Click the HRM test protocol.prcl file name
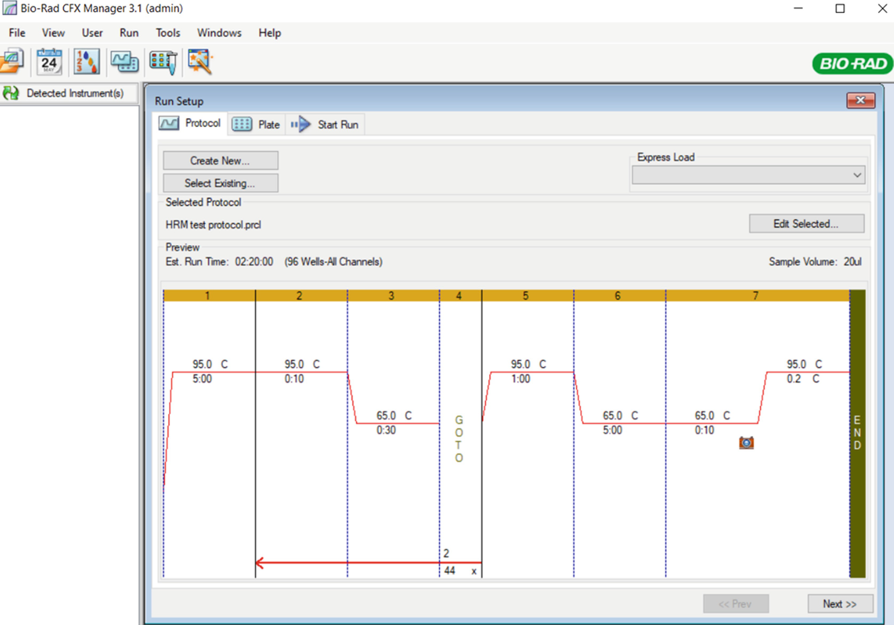The width and height of the screenshot is (894, 625). click(x=213, y=225)
